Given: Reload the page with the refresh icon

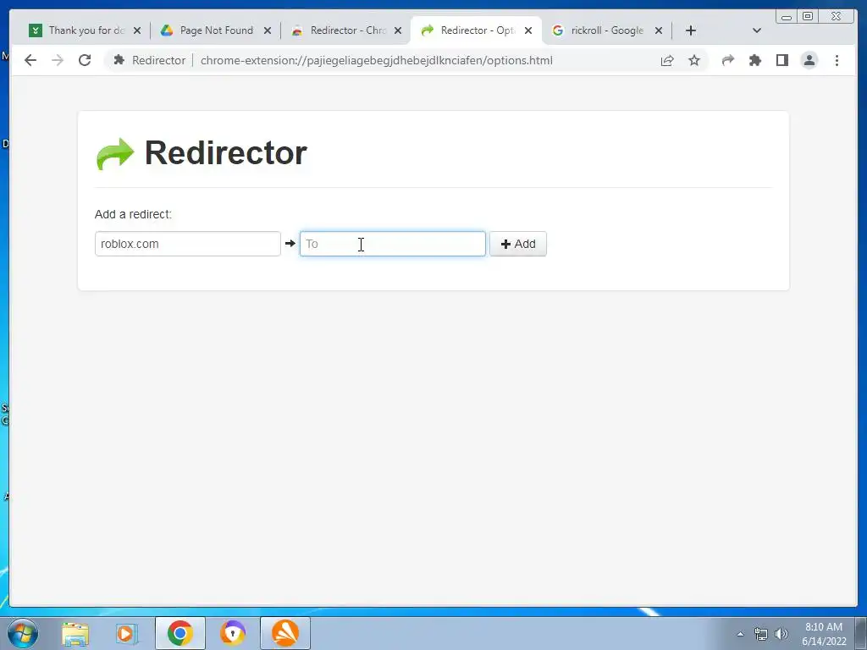Looking at the screenshot, I should click(85, 60).
